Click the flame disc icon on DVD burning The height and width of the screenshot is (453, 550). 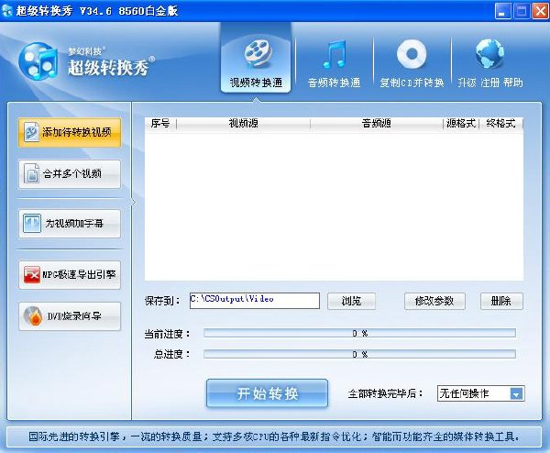33,316
